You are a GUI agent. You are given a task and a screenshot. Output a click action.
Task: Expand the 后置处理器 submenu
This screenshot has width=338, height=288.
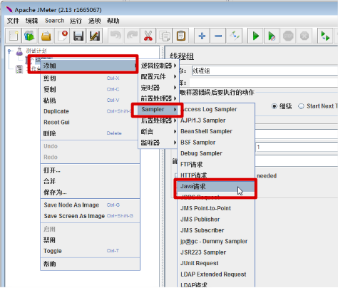point(158,120)
